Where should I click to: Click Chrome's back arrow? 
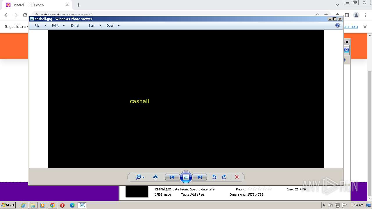click(6, 15)
